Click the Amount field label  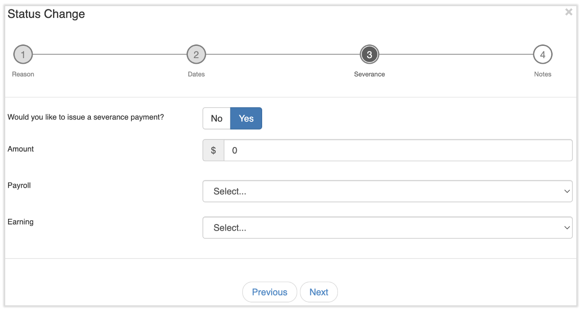pos(21,149)
